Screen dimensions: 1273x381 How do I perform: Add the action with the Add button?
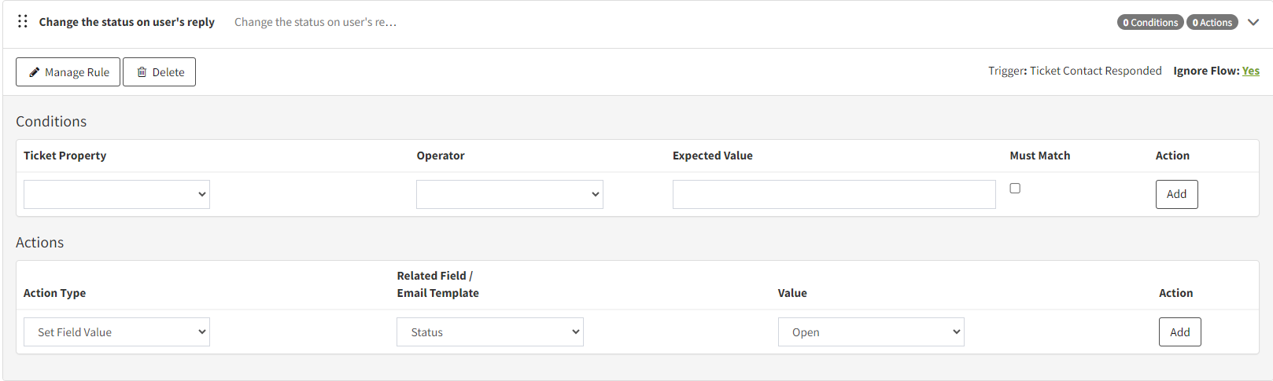click(1179, 332)
